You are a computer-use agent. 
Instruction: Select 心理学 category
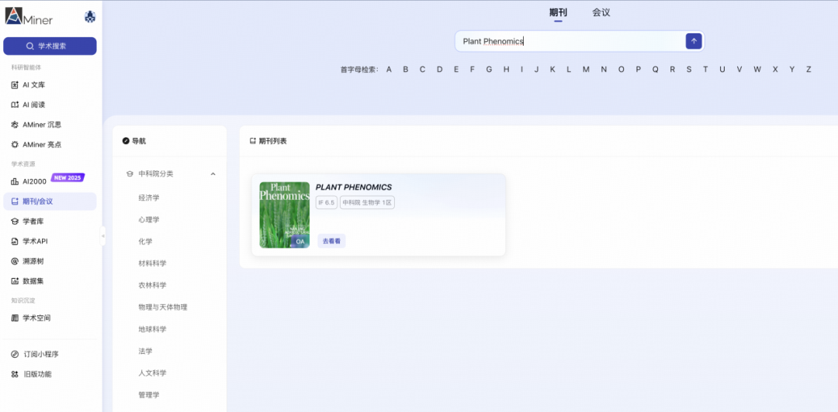point(149,219)
